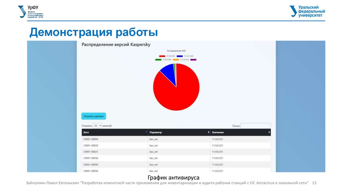Screen dimensions: 342x191
Task: Click slide number 15 in the footer
Action: [x=314, y=183]
